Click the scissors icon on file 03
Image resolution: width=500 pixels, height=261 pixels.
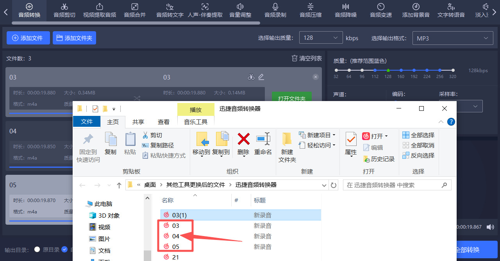click(x=251, y=77)
